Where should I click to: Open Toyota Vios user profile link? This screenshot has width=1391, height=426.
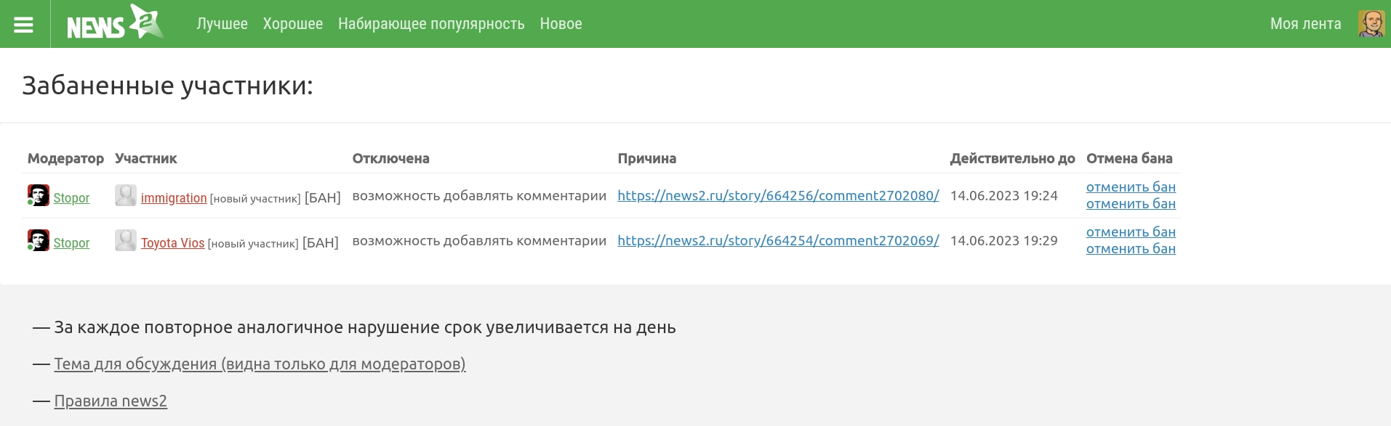172,243
